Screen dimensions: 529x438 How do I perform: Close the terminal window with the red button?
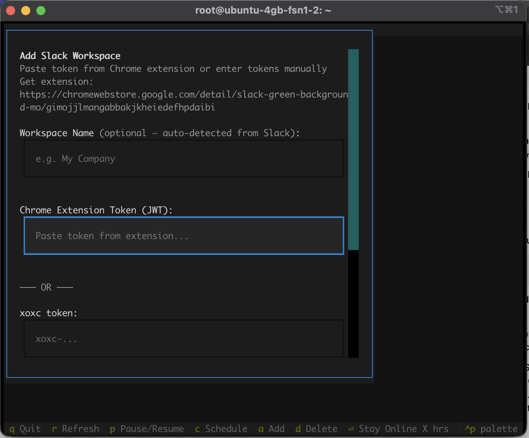click(11, 11)
